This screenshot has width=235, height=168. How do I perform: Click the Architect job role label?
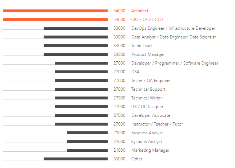[x=140, y=11]
